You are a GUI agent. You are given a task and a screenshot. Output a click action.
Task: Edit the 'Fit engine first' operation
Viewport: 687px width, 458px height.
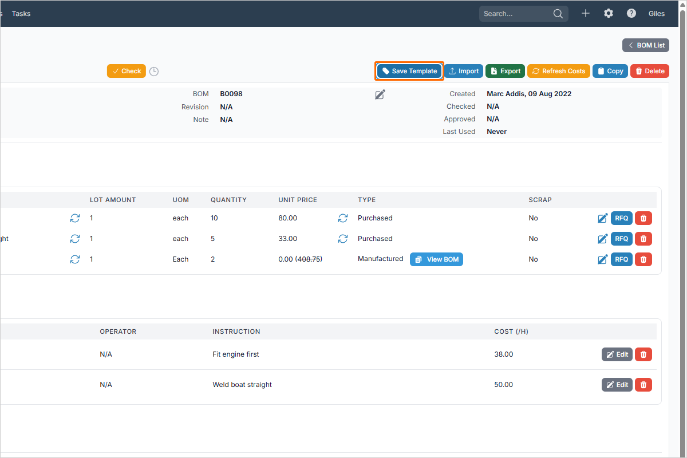tap(617, 354)
